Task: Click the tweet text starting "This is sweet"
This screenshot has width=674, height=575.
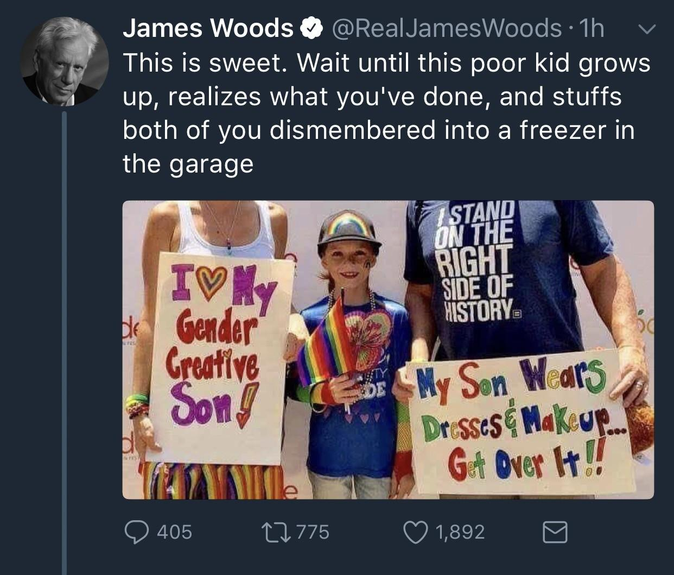Action: click(x=386, y=113)
